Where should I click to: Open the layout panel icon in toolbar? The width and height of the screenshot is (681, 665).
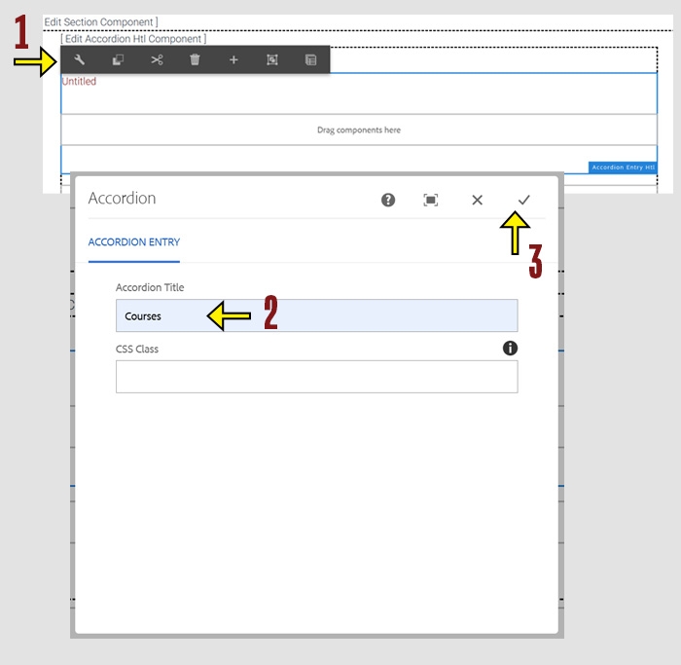point(311,59)
